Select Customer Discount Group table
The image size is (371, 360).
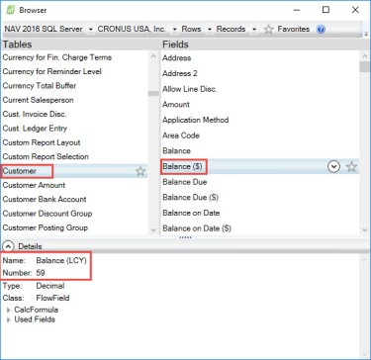point(47,214)
